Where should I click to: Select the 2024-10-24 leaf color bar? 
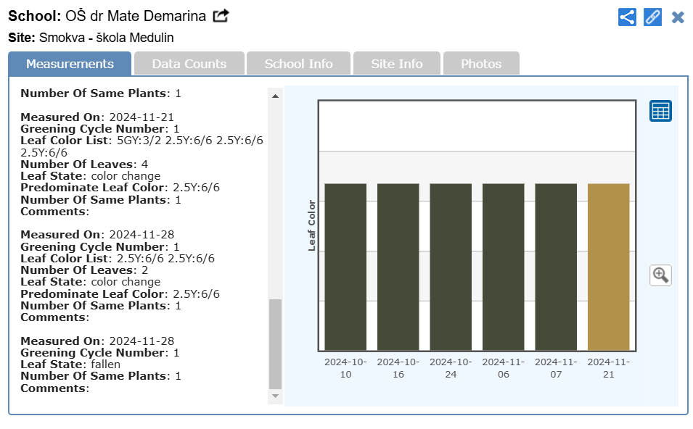451,267
